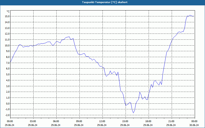The image size is (205, 128).
Task: Select the '18:00' x-axis time label
Action: point(148,121)
